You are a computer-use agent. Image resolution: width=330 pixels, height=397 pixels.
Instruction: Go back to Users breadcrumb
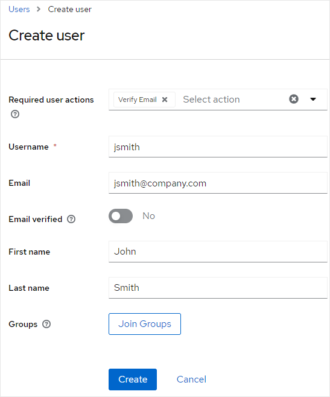19,10
